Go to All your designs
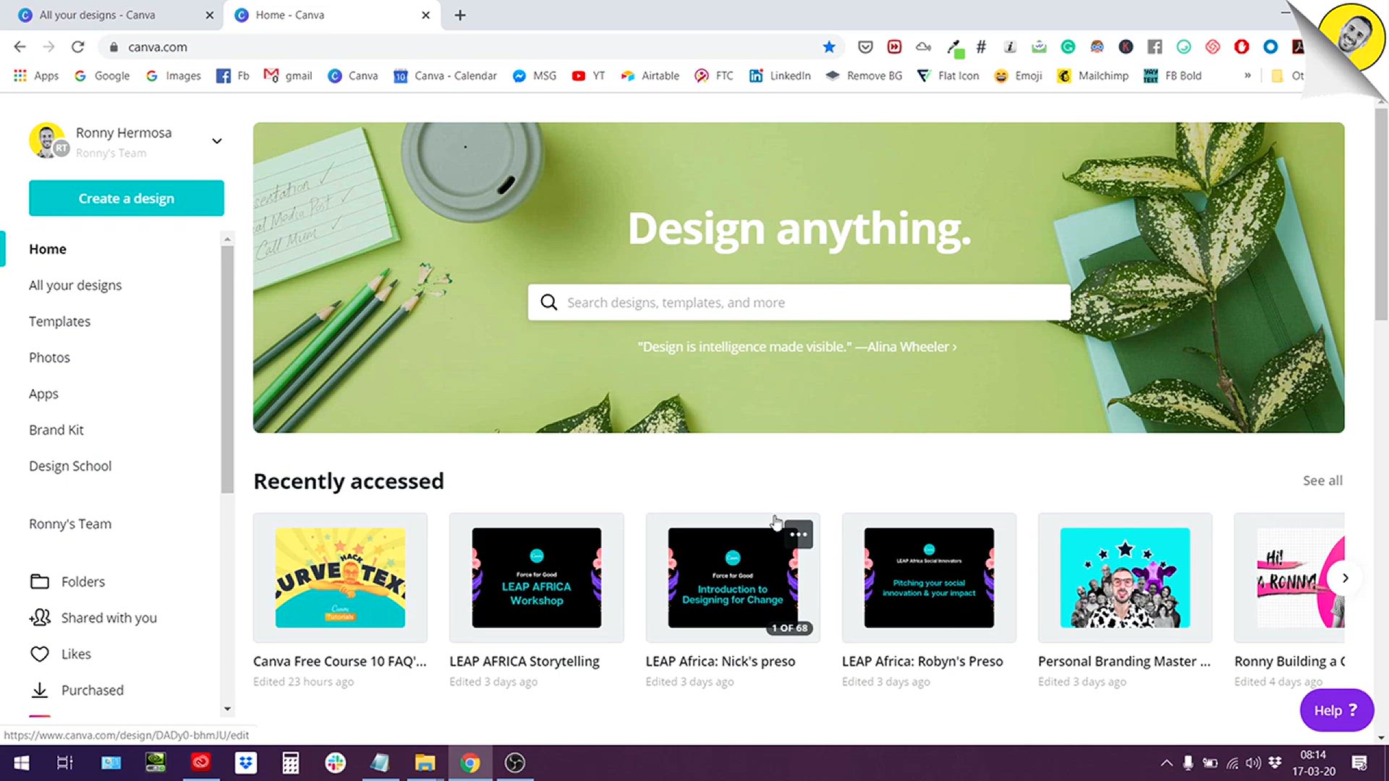This screenshot has width=1389, height=781. pos(75,285)
